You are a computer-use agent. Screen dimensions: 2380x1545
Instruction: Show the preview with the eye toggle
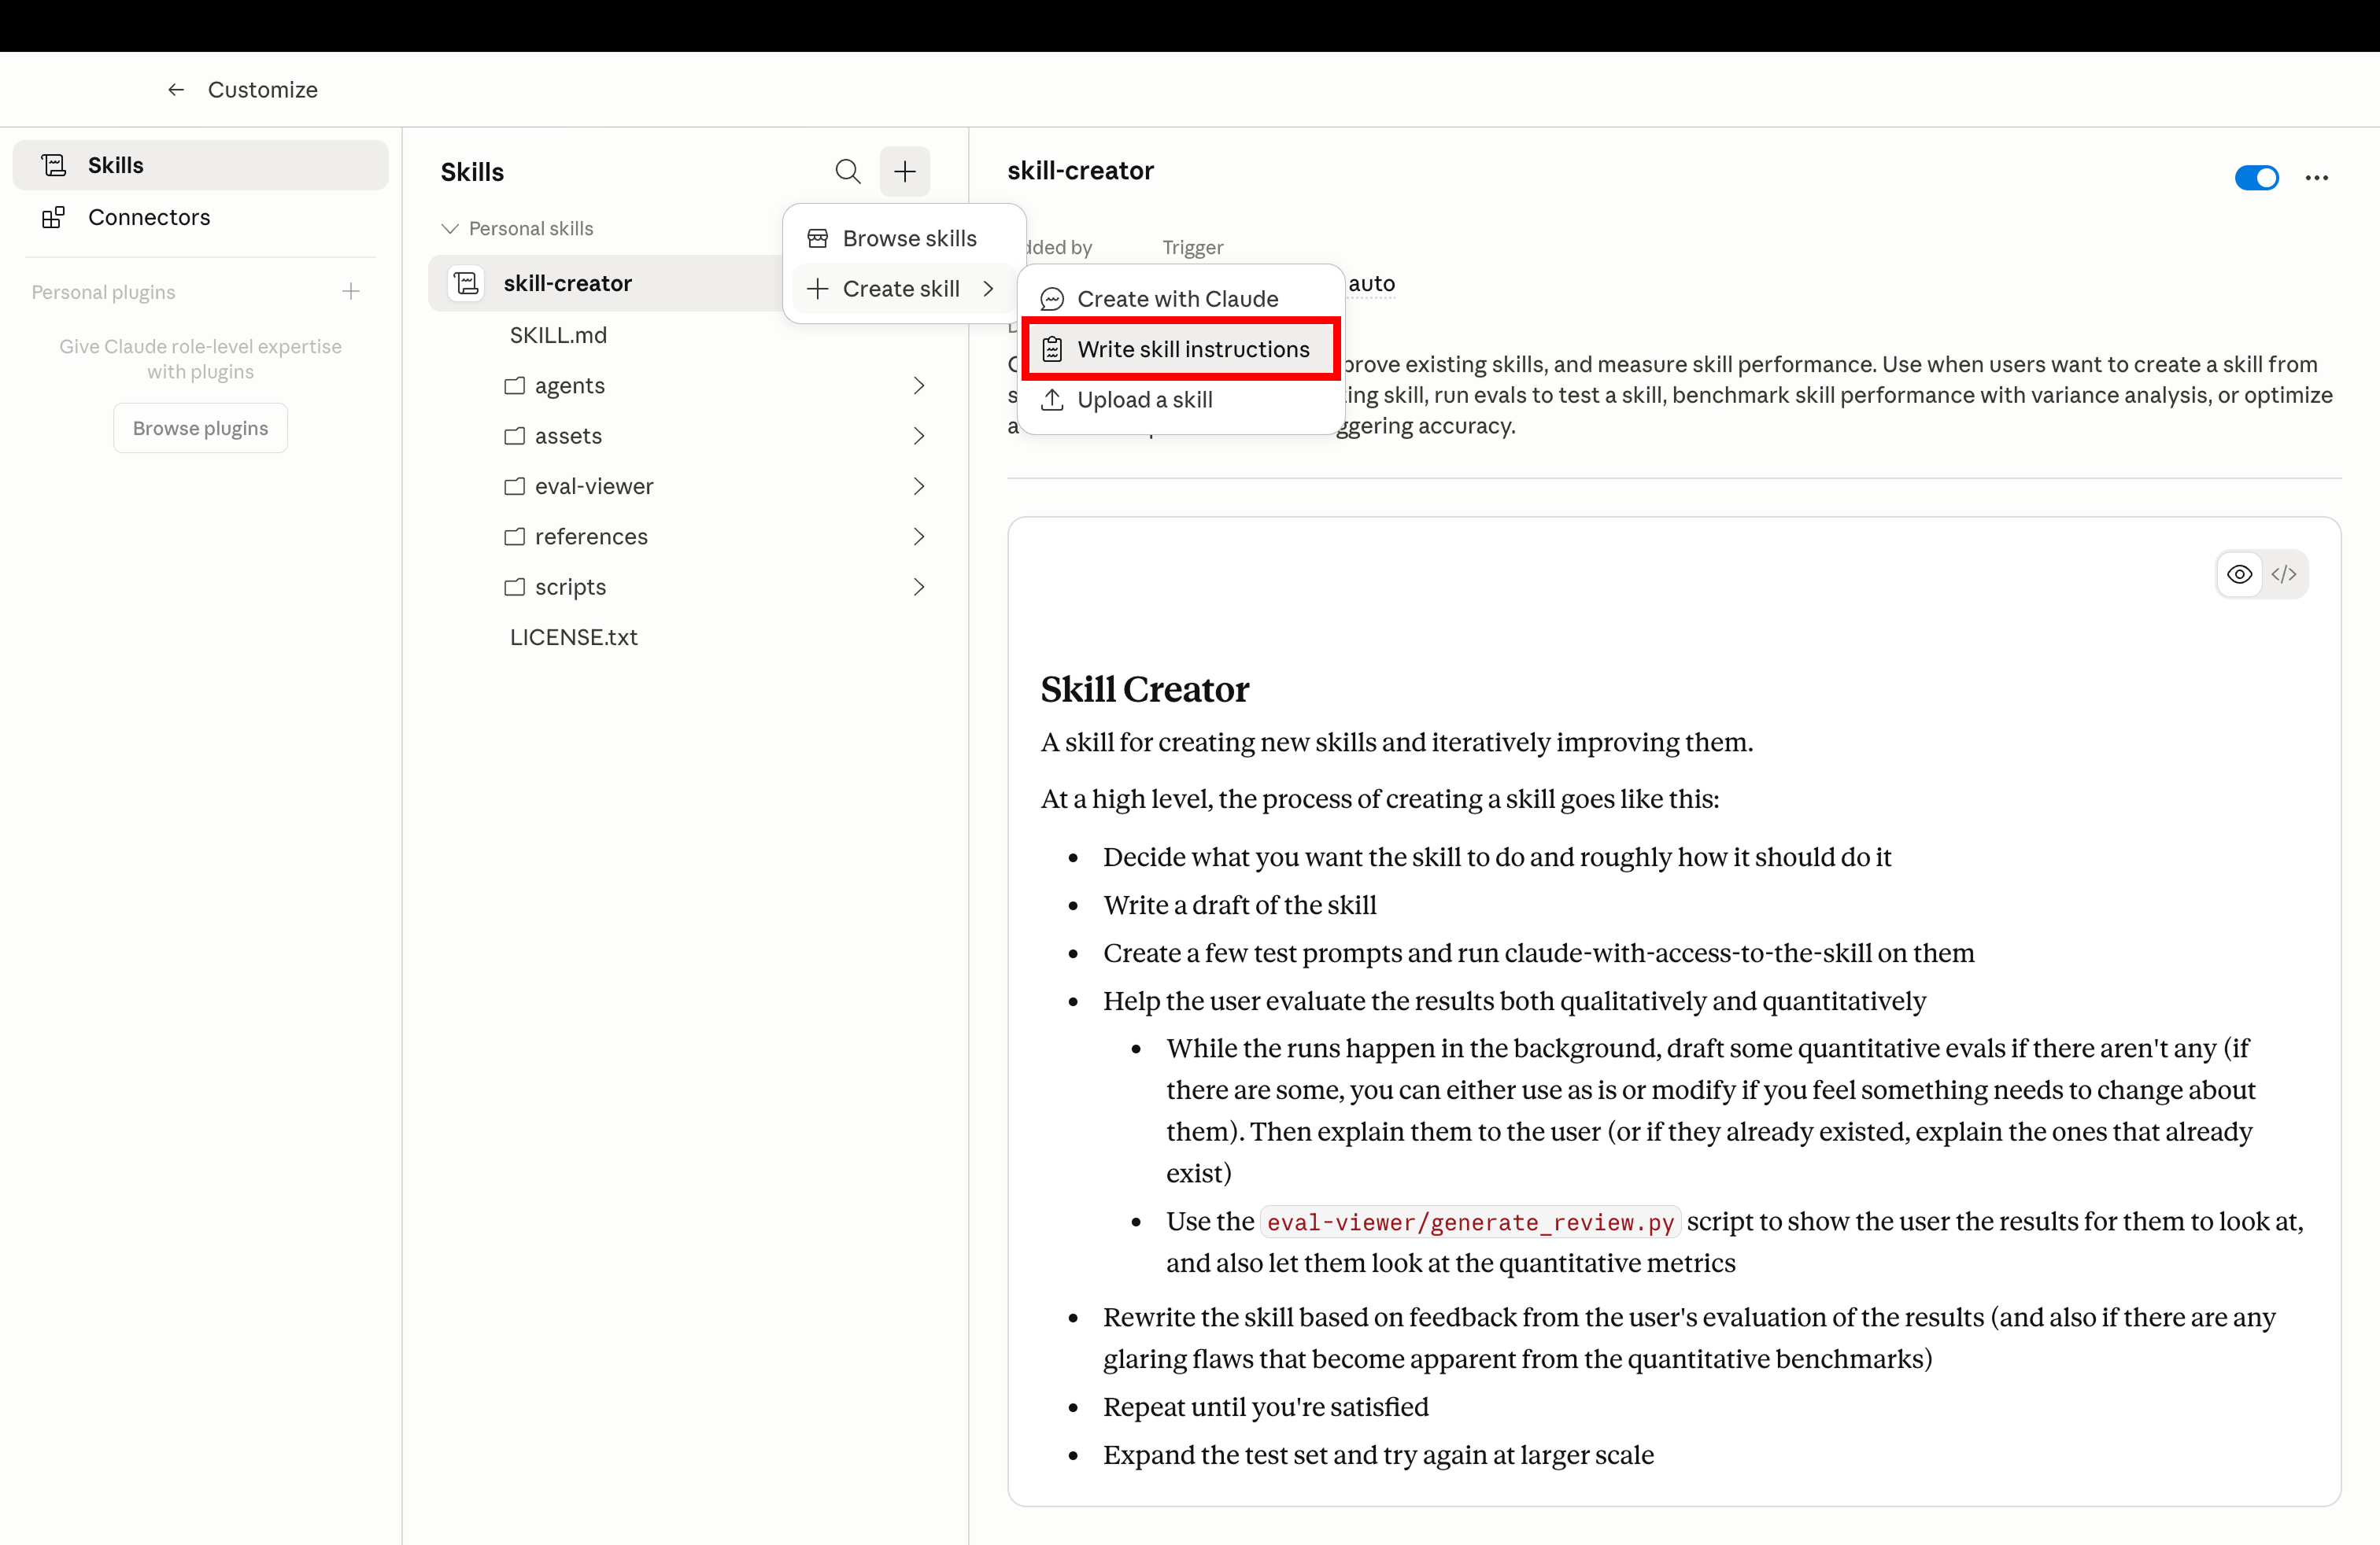(x=2239, y=573)
